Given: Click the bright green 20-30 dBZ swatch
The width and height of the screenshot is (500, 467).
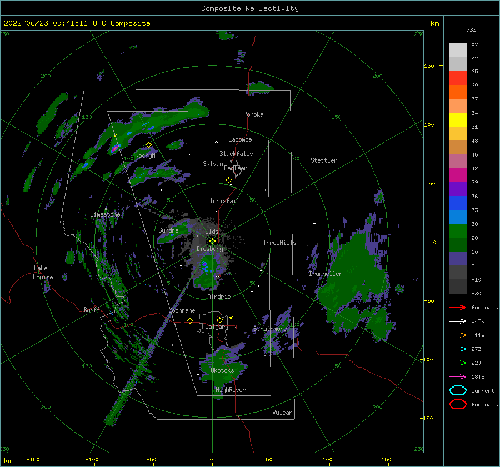Looking at the screenshot, I should [458, 231].
